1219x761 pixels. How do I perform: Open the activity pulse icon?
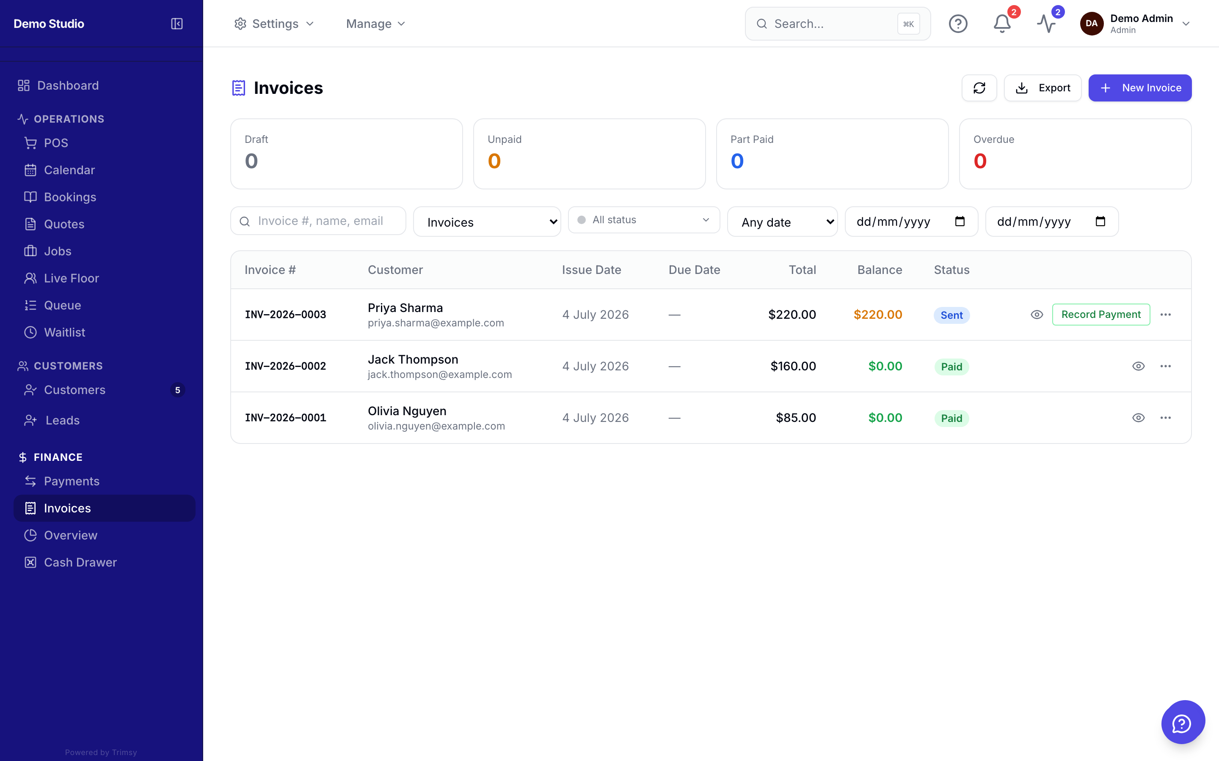coord(1046,24)
